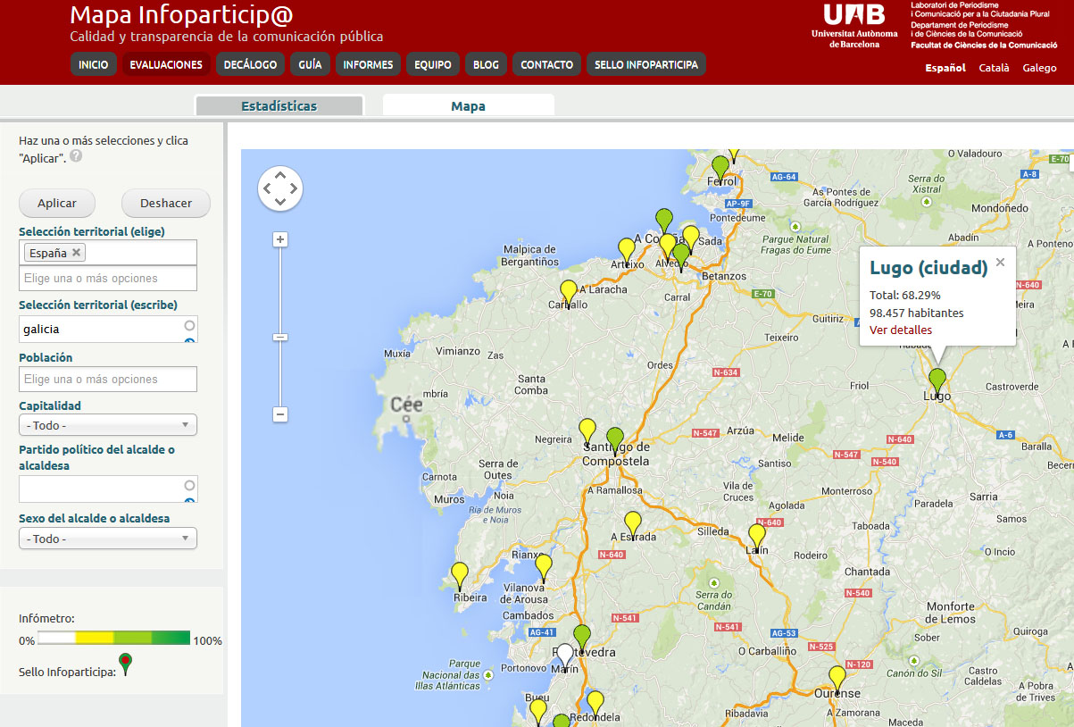Click the green map marker at Ferrol
The width and height of the screenshot is (1074, 727).
720,168
